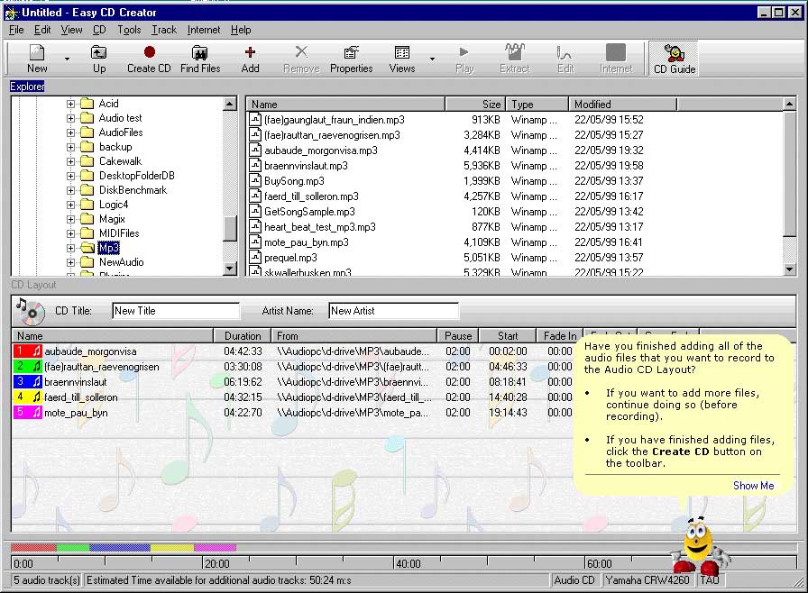The image size is (808, 593).
Task: Open the Properties toolbar icon
Action: tap(352, 59)
